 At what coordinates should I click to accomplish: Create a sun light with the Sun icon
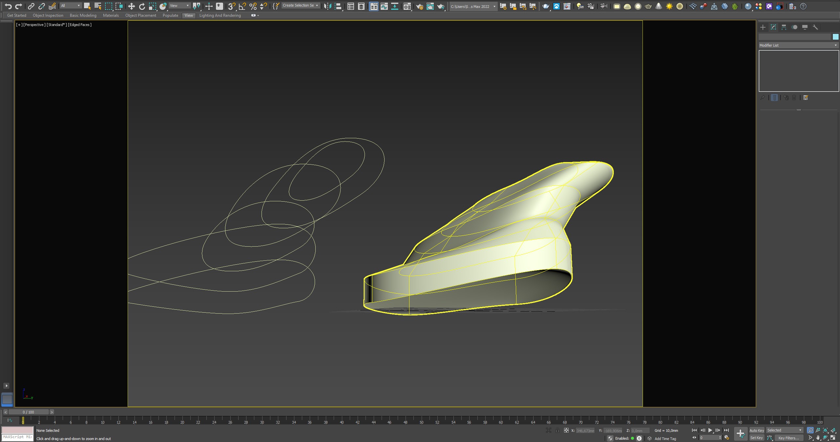point(669,6)
